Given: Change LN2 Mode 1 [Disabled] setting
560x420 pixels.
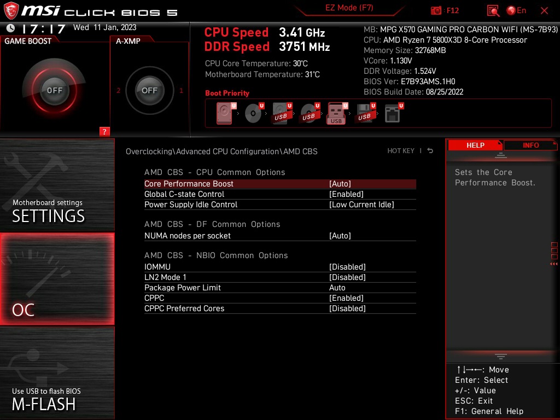Looking at the screenshot, I should coord(347,277).
